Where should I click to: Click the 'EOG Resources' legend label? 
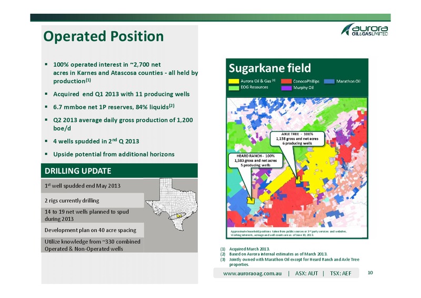[x=254, y=87]
